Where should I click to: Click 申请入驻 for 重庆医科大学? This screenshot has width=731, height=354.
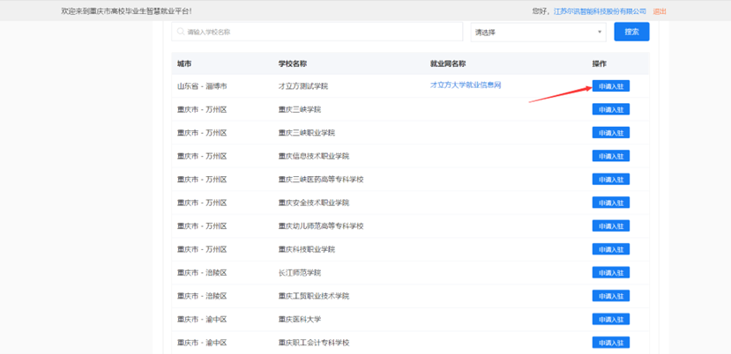click(x=610, y=320)
